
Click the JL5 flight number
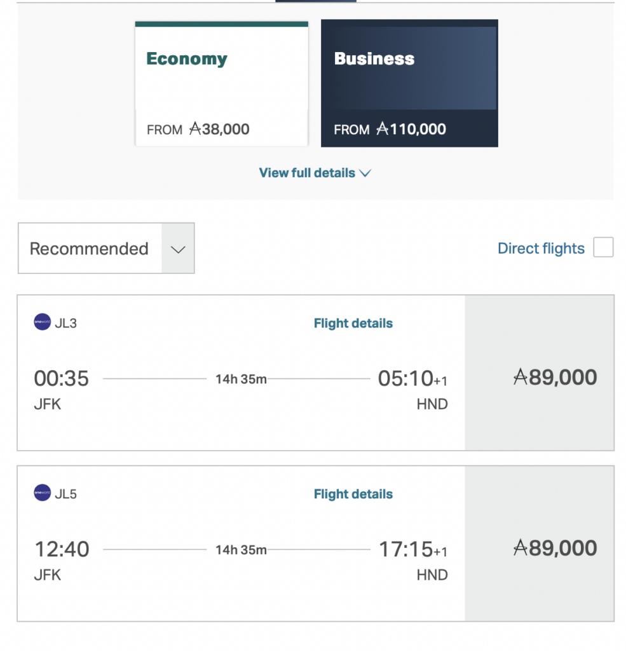(x=66, y=494)
